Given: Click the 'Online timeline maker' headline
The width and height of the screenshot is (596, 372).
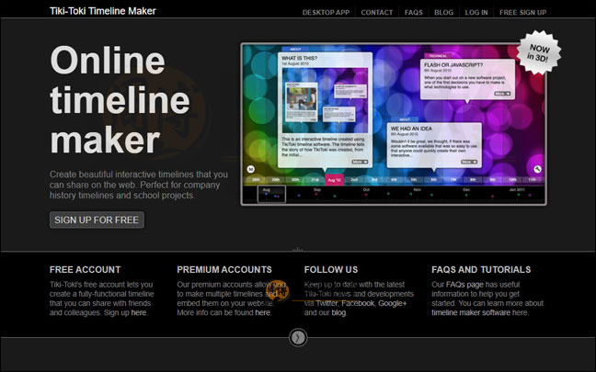Looking at the screenshot, I should (120, 99).
